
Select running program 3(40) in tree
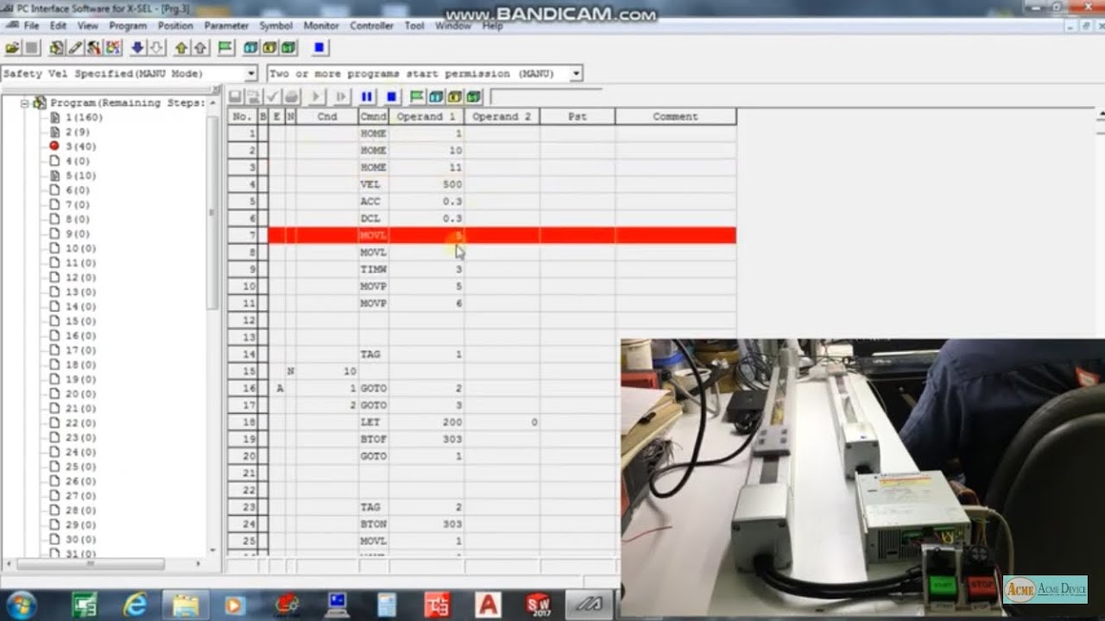tap(80, 147)
